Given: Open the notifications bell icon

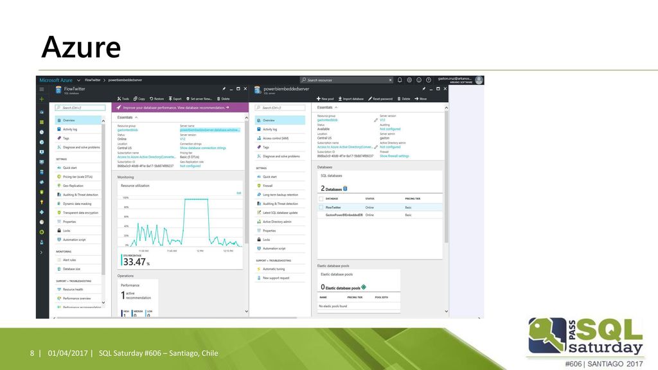Looking at the screenshot, I should 400,80.
